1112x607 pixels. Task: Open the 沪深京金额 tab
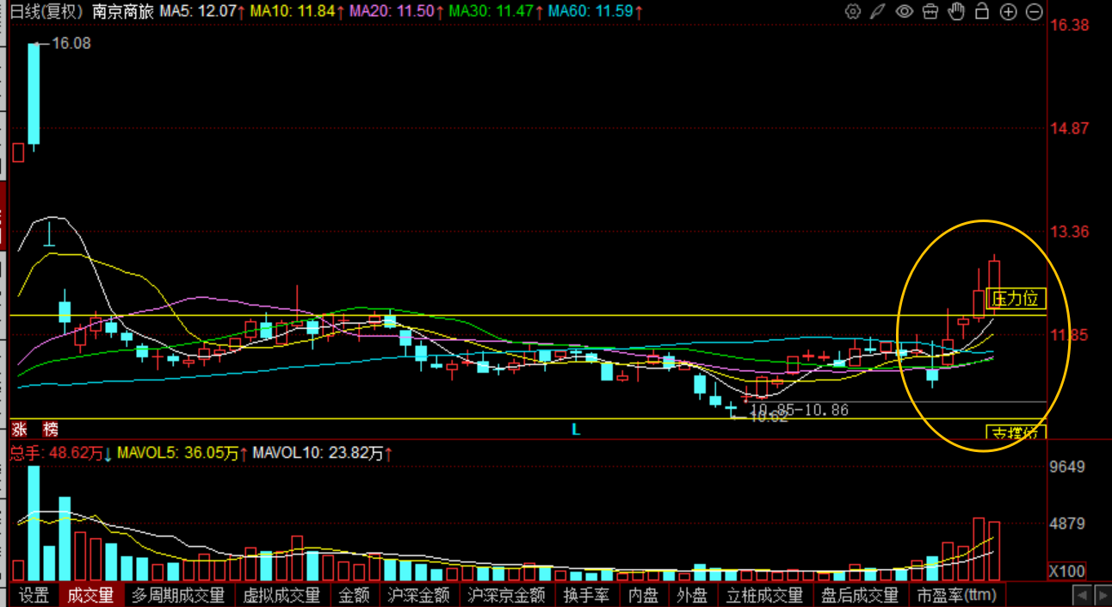click(506, 595)
